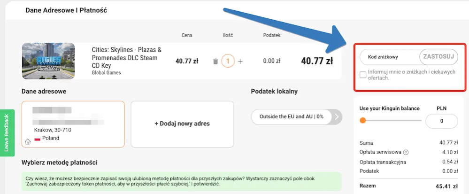
Task: Tick the 'Informuj mnie o zniżkach' checkbox
Action: pyautogui.click(x=363, y=75)
